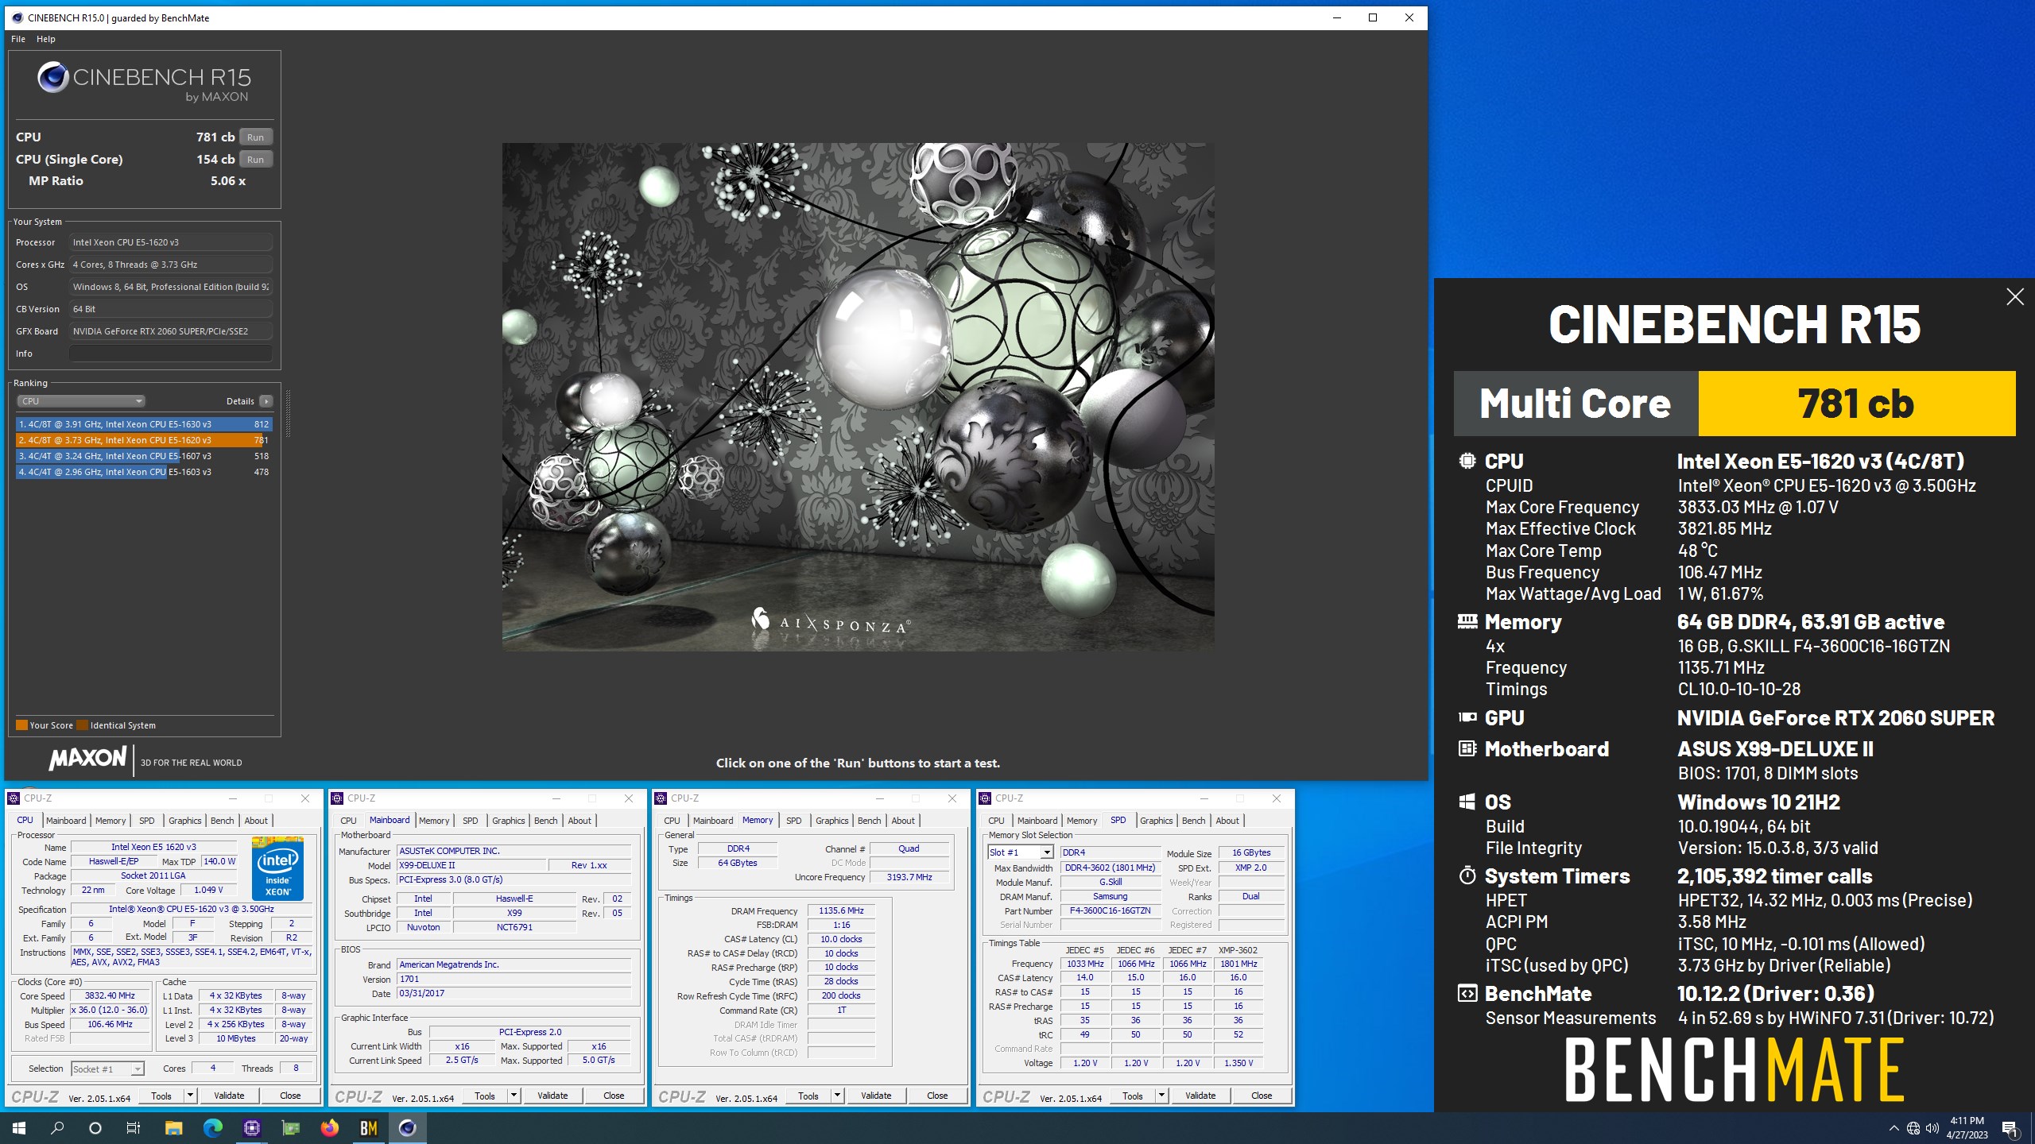The image size is (2035, 1144).
Task: Click Close button in CPU-Z Memory window
Action: 937,1096
